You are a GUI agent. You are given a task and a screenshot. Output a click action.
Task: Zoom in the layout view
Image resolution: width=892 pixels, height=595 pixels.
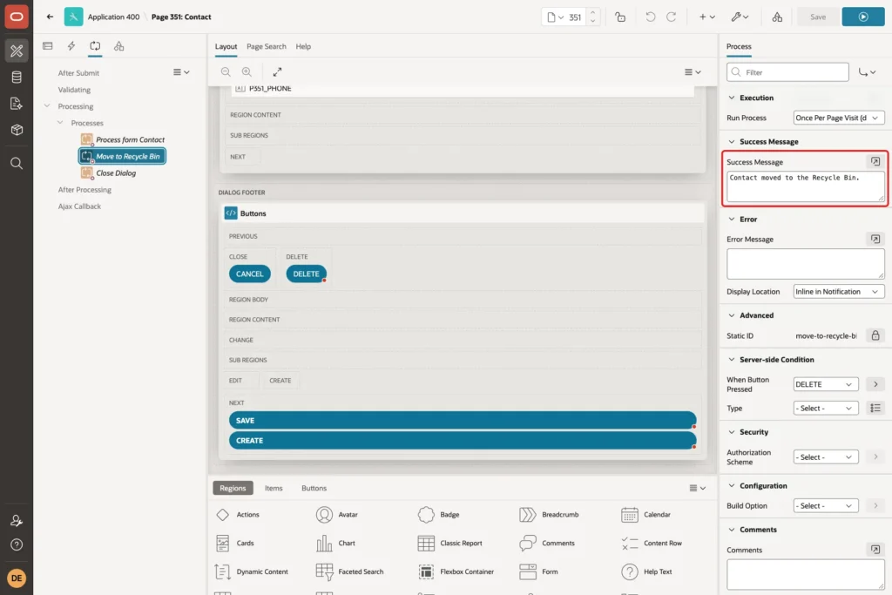[247, 71]
